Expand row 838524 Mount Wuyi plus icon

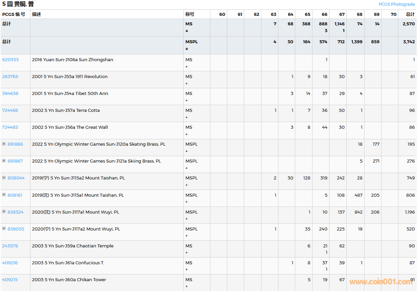point(4,212)
